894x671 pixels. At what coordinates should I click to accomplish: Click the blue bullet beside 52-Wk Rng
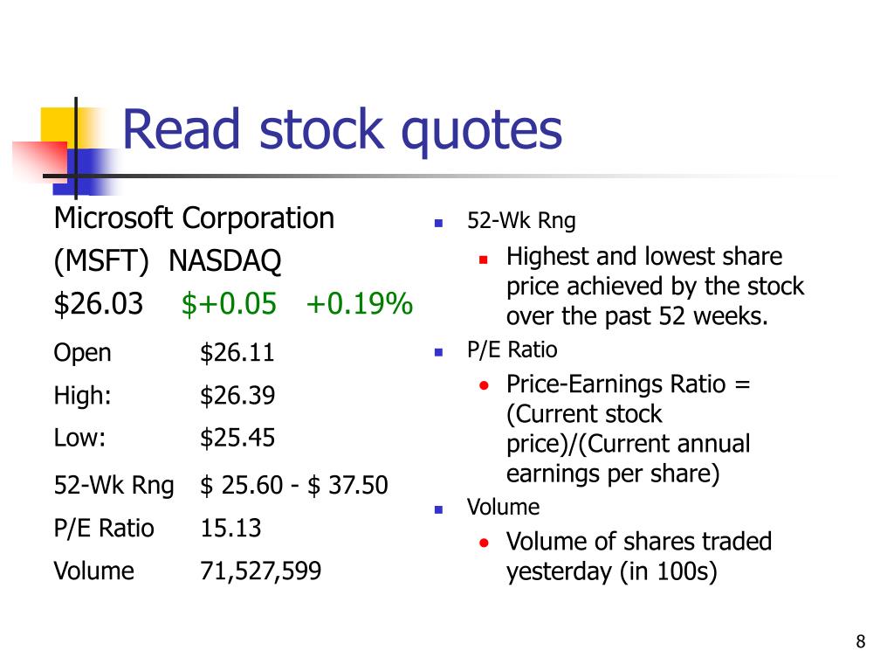click(x=438, y=223)
